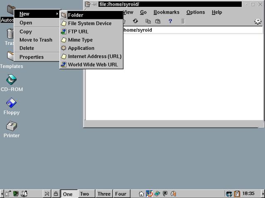Open the K application launcher menu
This screenshot has width=265, height=198.
coord(7,193)
